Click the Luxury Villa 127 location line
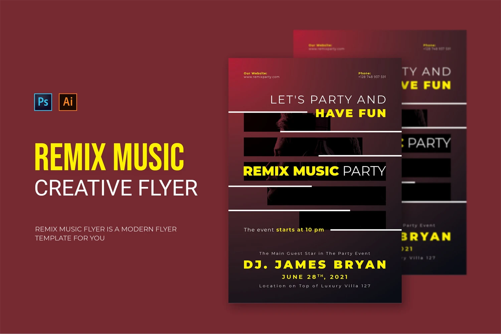 pos(315,286)
